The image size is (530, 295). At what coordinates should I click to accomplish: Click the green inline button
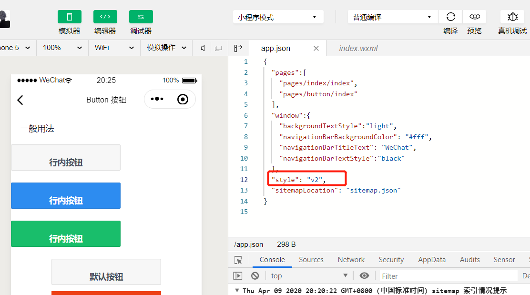[x=66, y=234]
